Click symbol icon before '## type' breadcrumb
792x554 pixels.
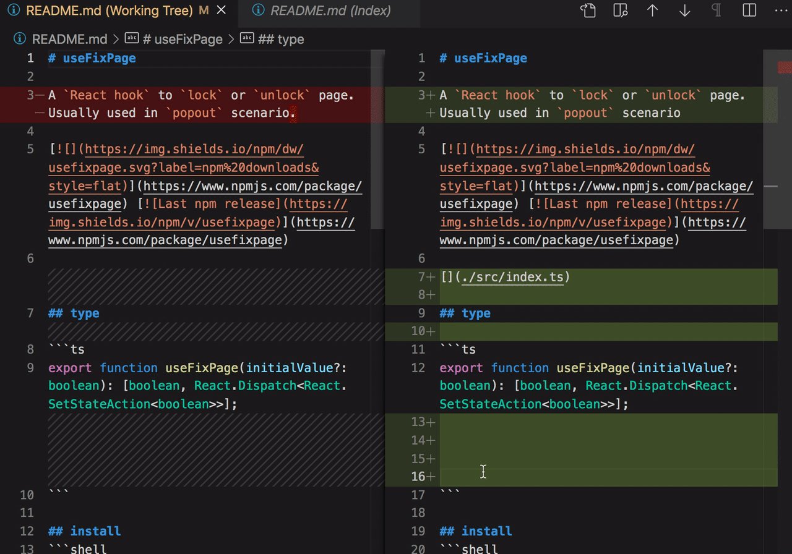click(247, 38)
